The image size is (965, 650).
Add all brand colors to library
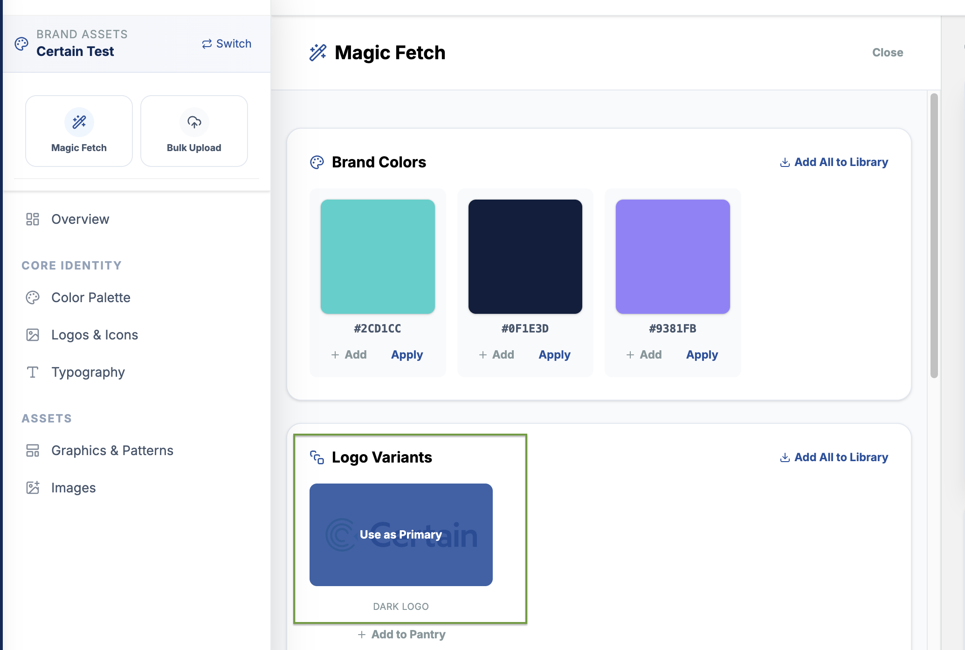(834, 162)
